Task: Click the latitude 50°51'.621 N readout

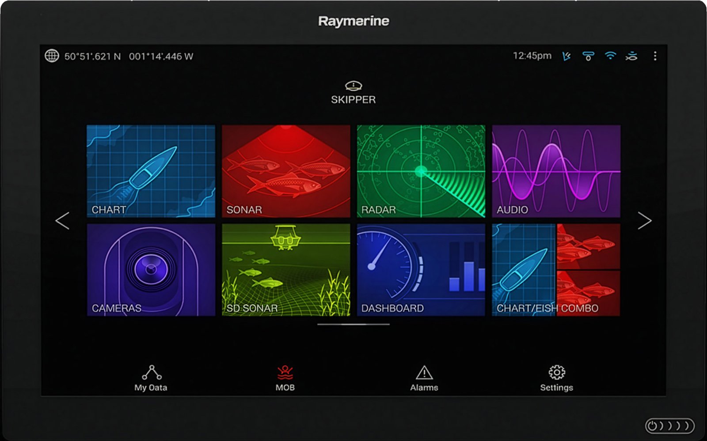Action: pyautogui.click(x=92, y=57)
